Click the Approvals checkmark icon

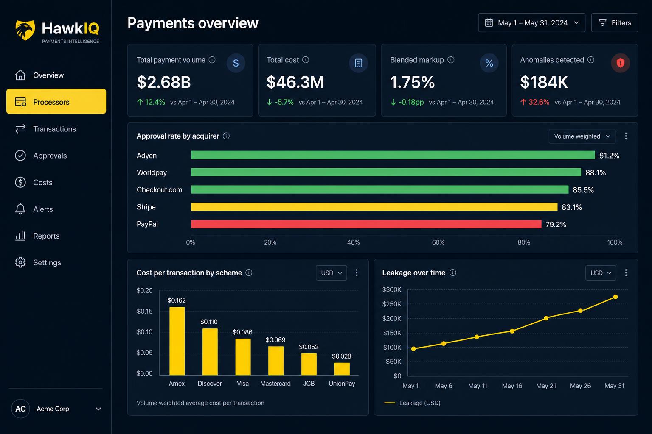[20, 156]
